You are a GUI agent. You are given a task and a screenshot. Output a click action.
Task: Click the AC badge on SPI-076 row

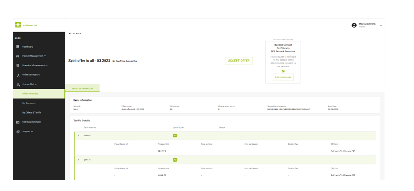[175, 136]
